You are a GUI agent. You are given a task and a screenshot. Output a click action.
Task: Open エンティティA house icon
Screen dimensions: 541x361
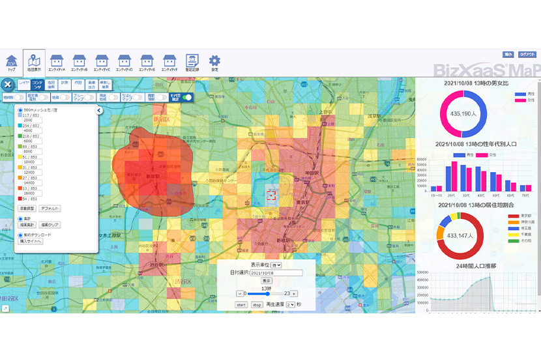tap(57, 61)
